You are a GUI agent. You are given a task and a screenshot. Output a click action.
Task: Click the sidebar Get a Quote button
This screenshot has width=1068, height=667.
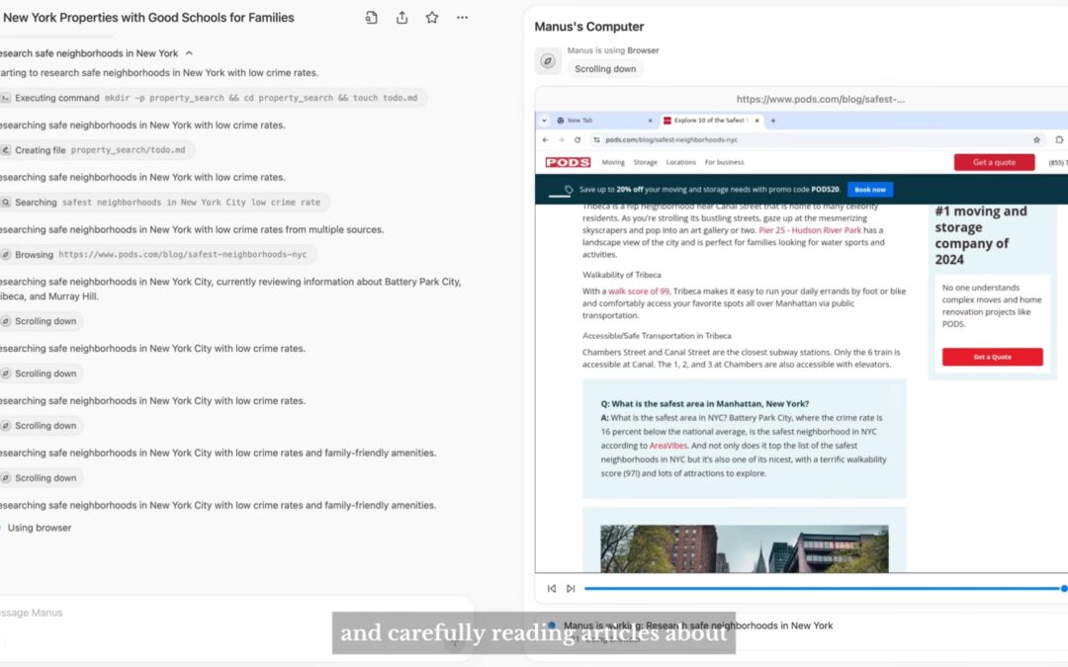coord(993,357)
